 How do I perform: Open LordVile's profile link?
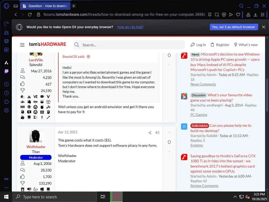(x=36, y=60)
